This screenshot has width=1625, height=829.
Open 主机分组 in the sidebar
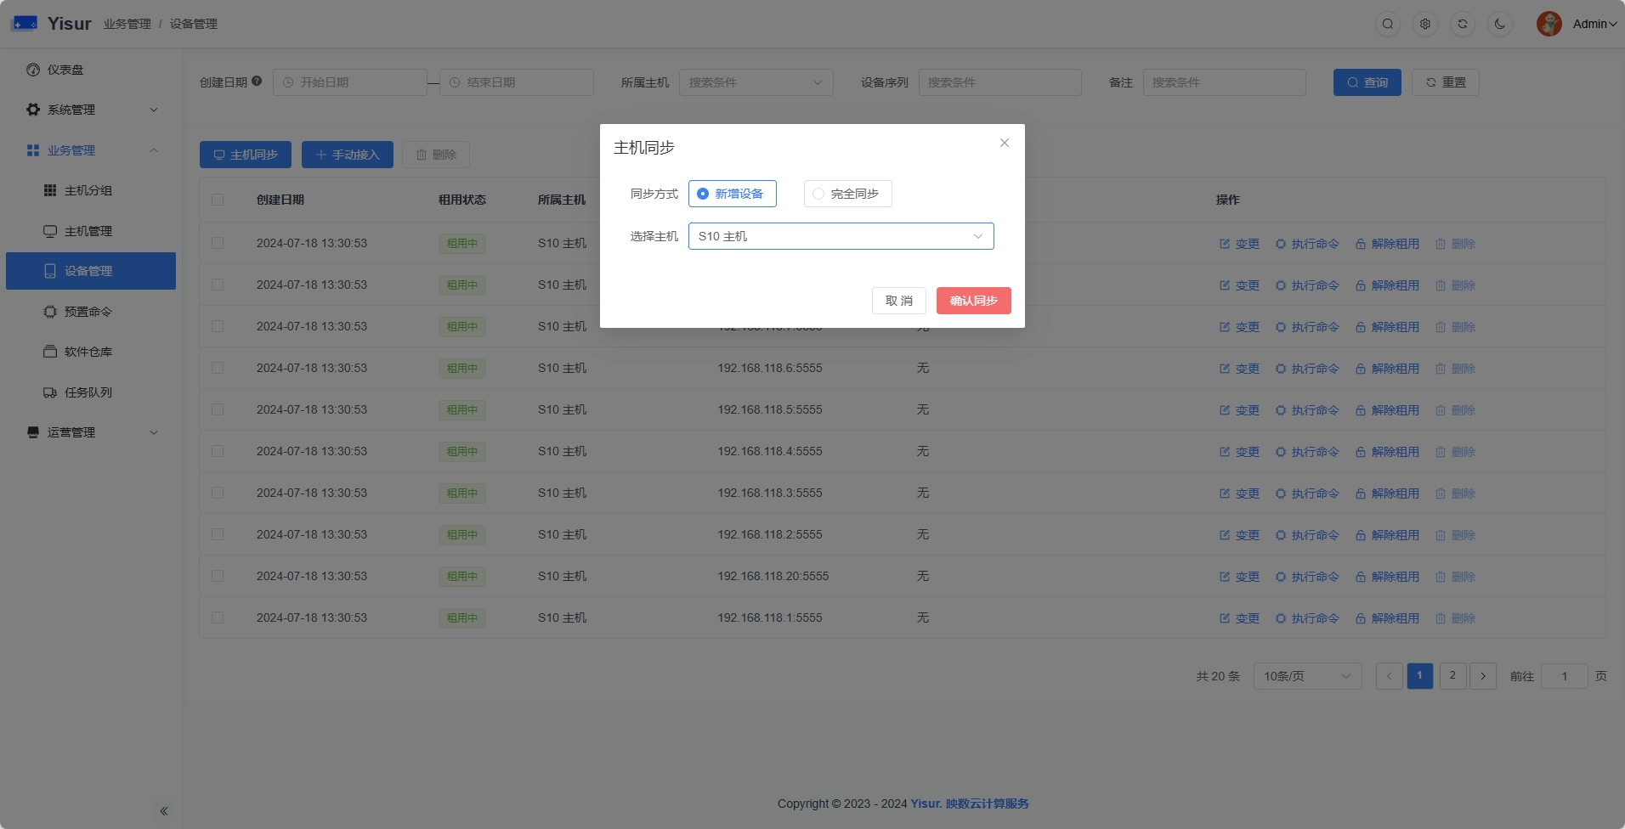pyautogui.click(x=88, y=190)
